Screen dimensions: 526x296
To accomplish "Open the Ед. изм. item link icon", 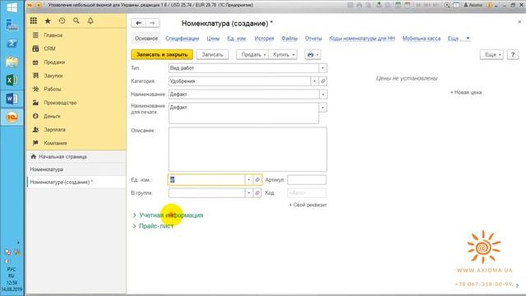I will click(257, 180).
